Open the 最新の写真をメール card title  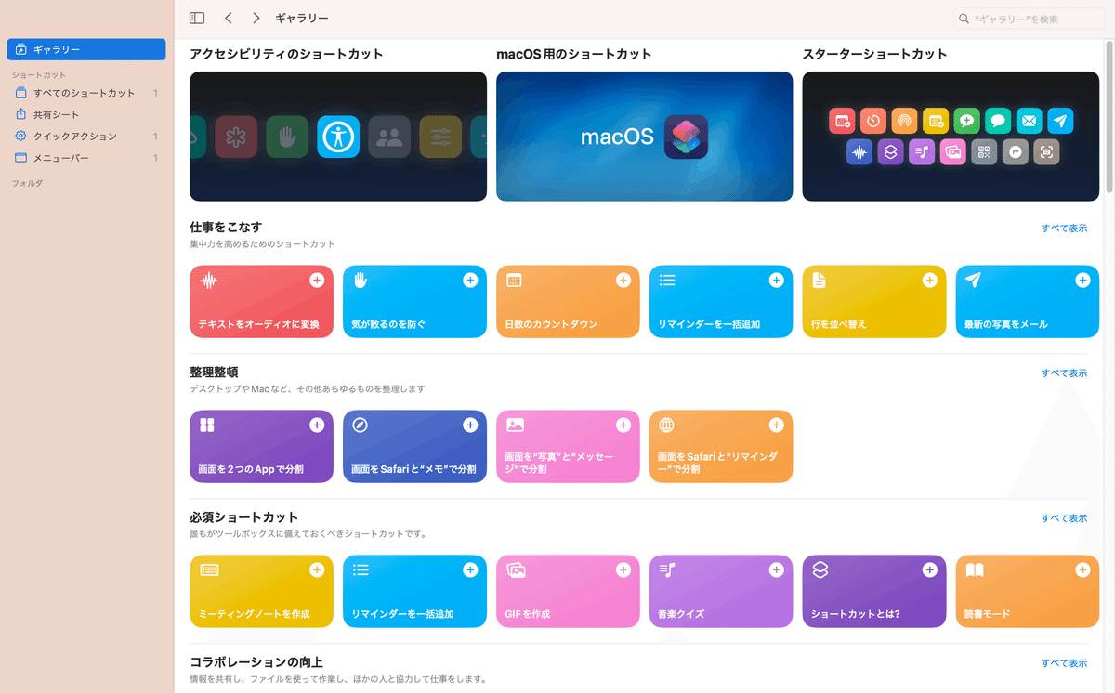pyautogui.click(x=1005, y=324)
